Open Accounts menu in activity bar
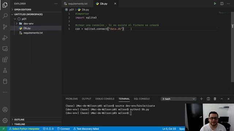234x131 pixels. click(5, 110)
